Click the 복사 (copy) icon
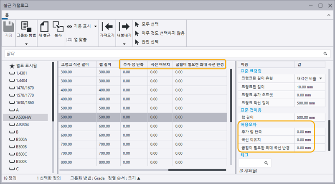Image resolution: width=335 pixels, height=184 pixels. [x=58, y=27]
